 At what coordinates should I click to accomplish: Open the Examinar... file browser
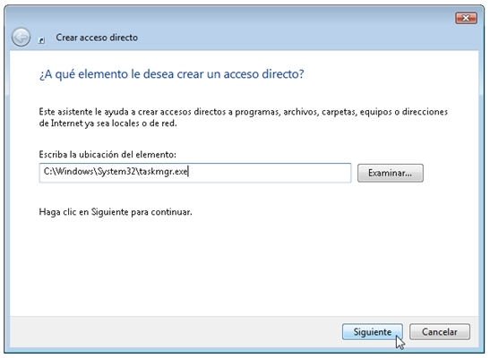point(391,173)
